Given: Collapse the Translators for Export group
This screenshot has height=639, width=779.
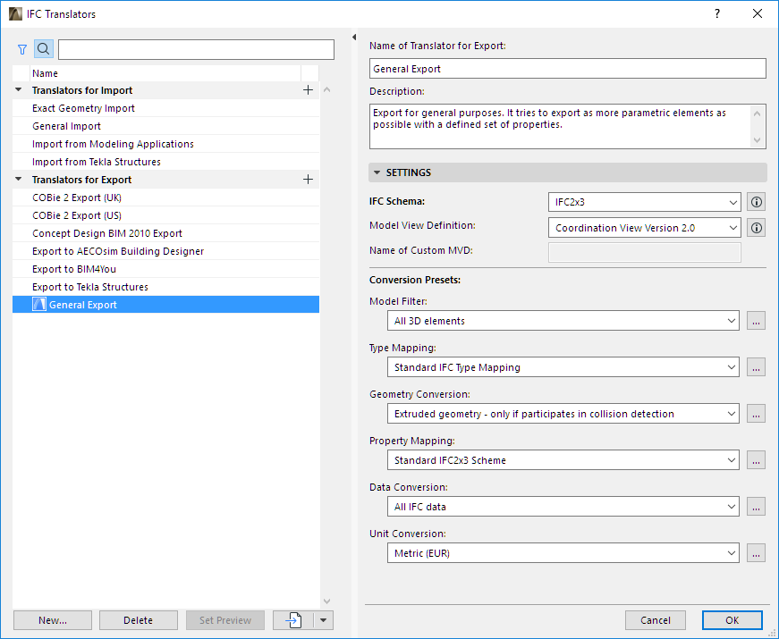Looking at the screenshot, I should pyautogui.click(x=20, y=180).
